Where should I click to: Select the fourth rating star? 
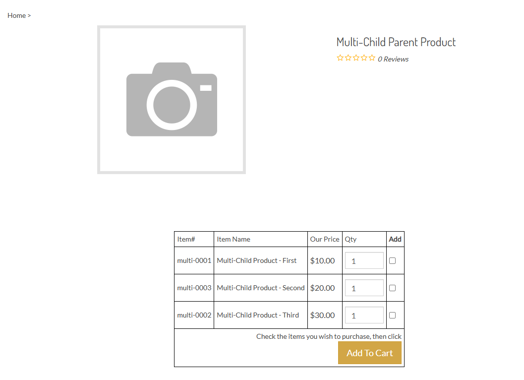pos(364,58)
